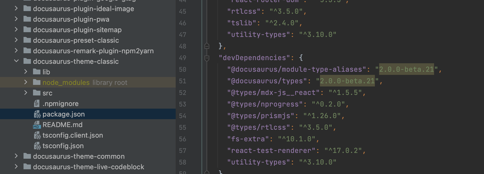Image resolution: width=484 pixels, height=174 pixels.
Task: Click the .npmignore file icon
Action: coord(37,104)
